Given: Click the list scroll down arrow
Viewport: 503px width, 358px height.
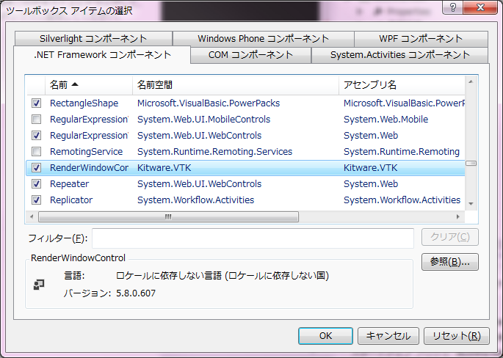Looking at the screenshot, I should click(471, 204).
